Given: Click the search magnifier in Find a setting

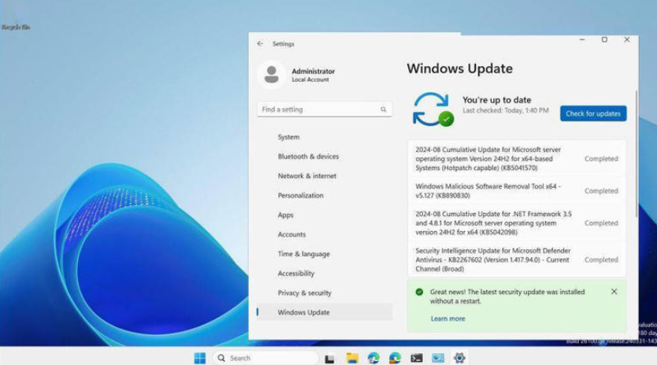Looking at the screenshot, I should (384, 110).
